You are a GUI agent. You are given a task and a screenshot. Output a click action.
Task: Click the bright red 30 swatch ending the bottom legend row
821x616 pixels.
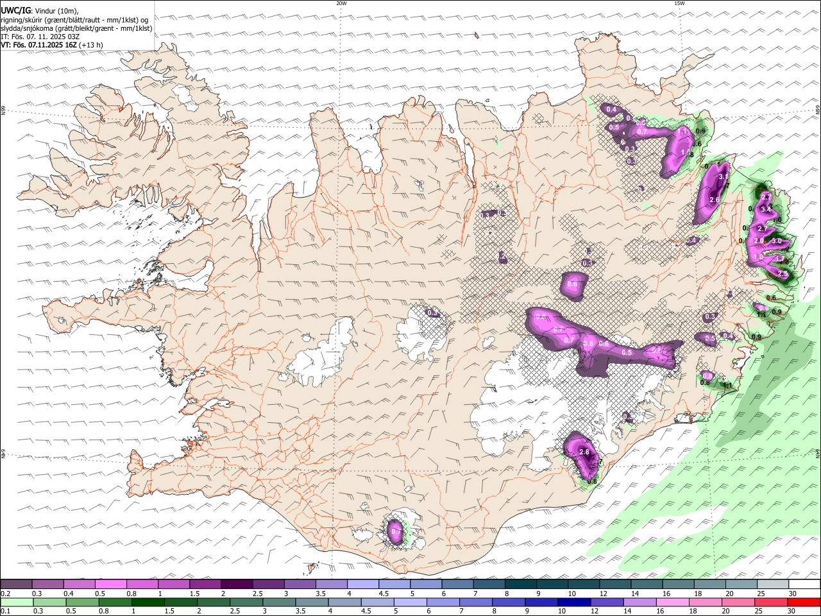(804, 602)
